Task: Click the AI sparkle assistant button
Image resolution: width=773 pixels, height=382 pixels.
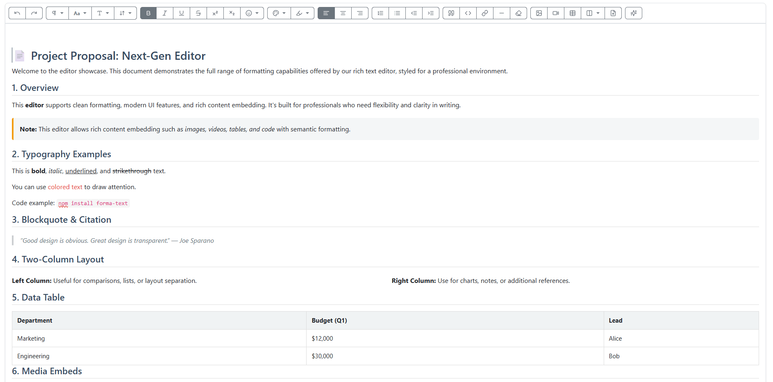Action: [634, 13]
